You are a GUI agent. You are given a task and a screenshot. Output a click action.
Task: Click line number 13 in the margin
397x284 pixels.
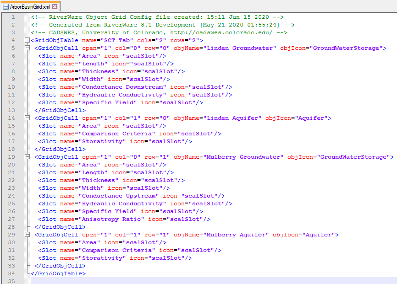coord(11,110)
